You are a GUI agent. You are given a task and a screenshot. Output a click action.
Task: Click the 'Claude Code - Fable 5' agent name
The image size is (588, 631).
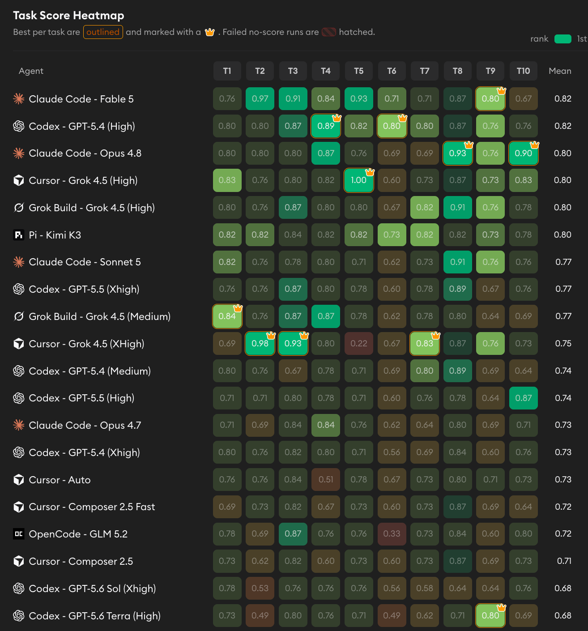[x=81, y=99]
